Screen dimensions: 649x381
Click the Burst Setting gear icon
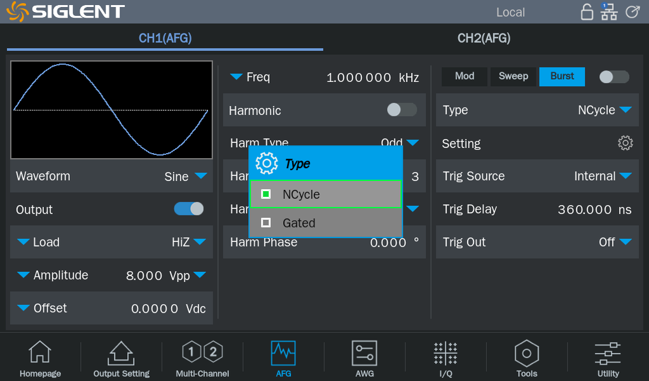[x=625, y=144]
